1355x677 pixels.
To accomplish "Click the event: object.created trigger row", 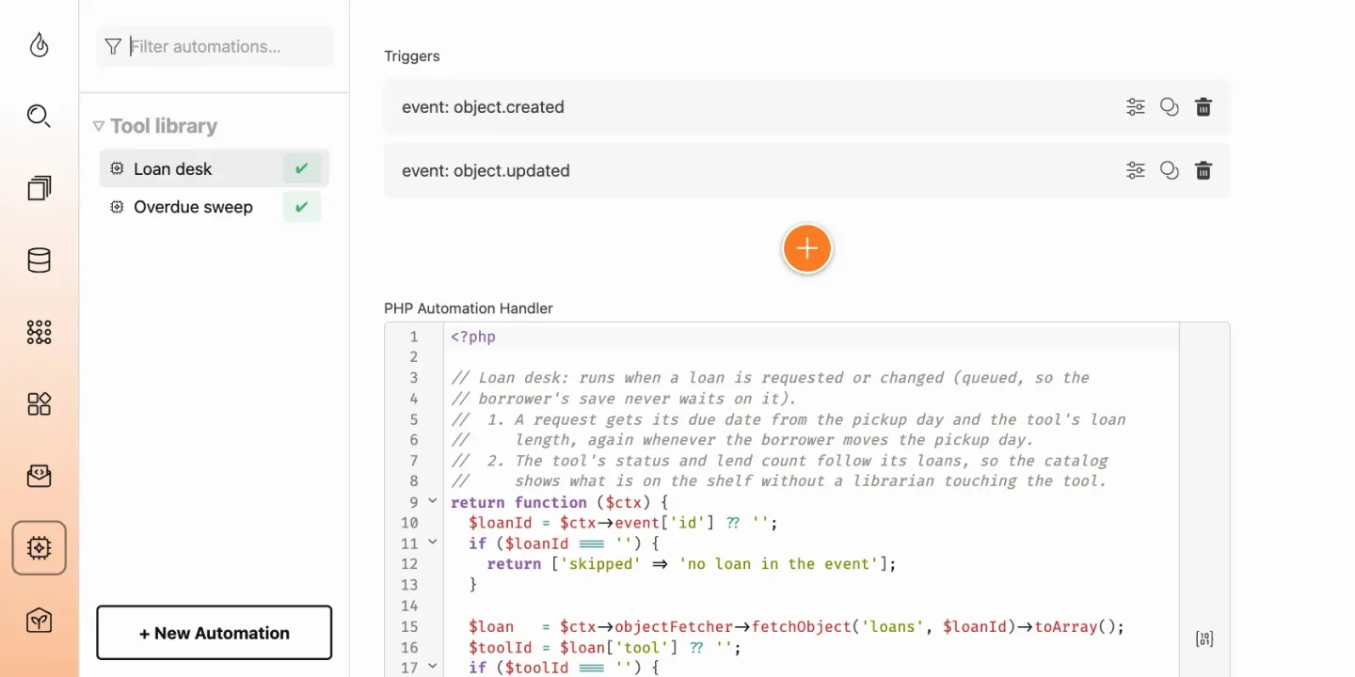I will 807,107.
